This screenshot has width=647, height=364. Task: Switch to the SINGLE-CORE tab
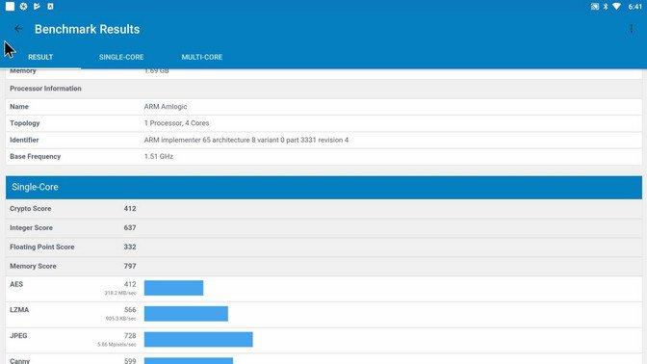(121, 57)
